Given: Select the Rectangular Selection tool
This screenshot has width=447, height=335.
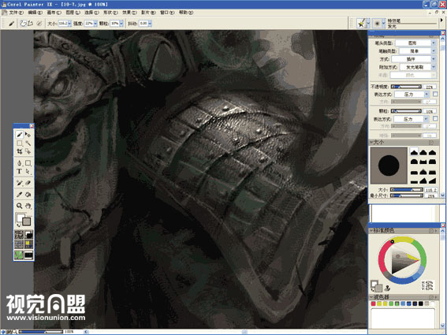Looking at the screenshot, I should click(x=20, y=143).
